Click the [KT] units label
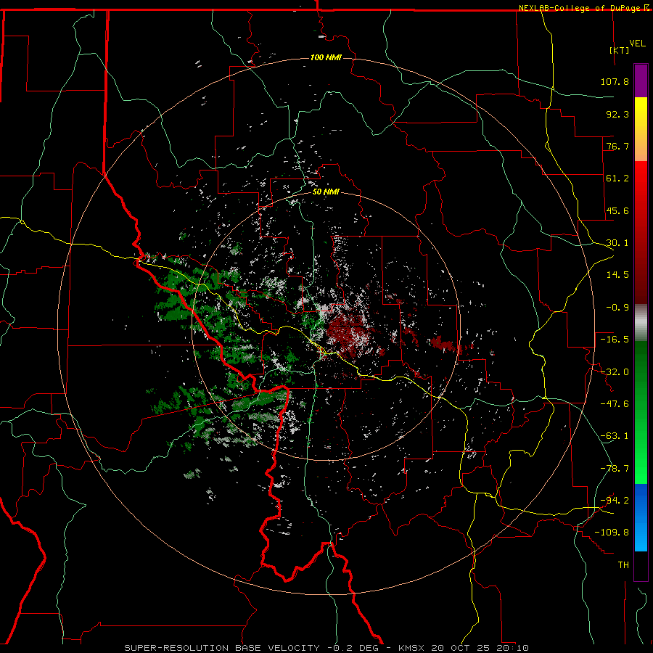 click(620, 50)
